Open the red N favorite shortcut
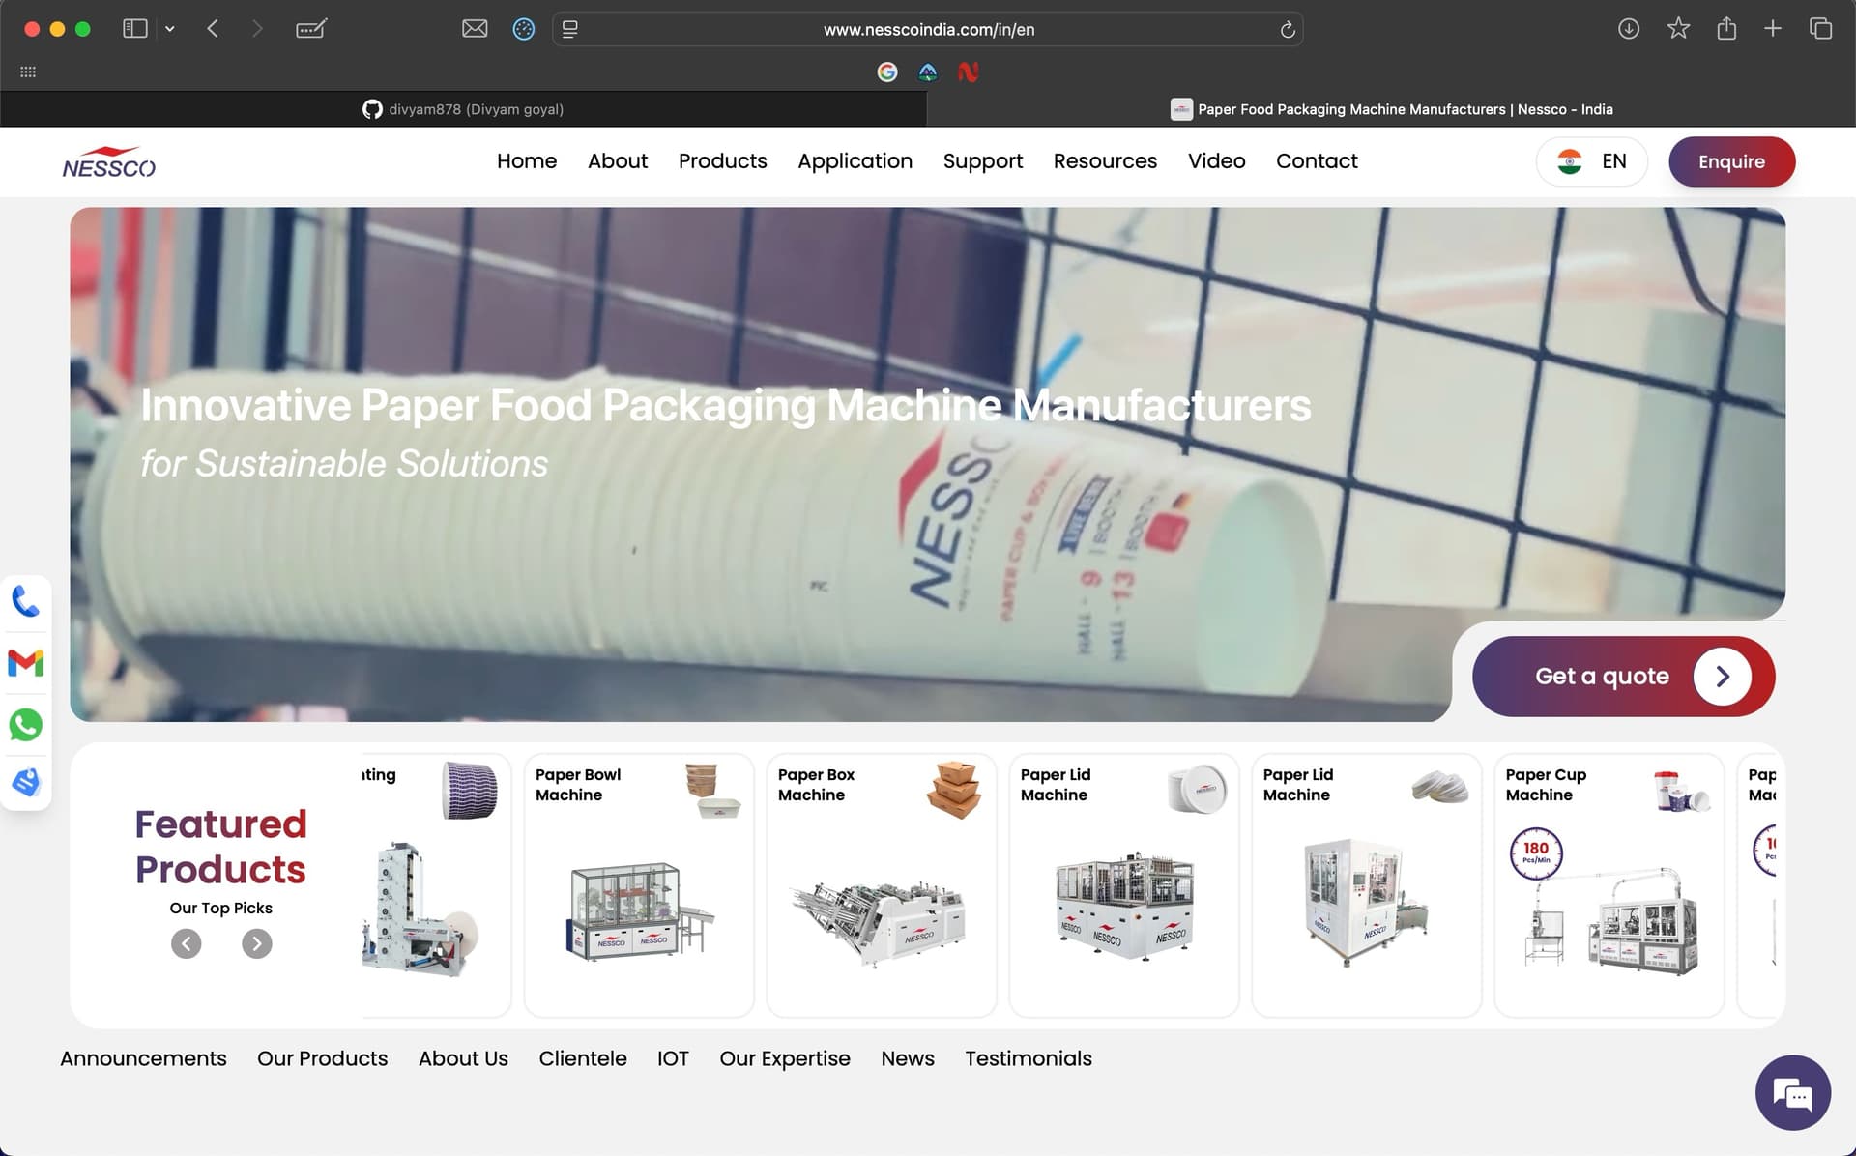Image resolution: width=1856 pixels, height=1156 pixels. pos(968,72)
